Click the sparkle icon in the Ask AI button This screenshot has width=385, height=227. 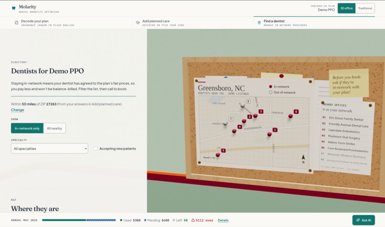[358, 220]
